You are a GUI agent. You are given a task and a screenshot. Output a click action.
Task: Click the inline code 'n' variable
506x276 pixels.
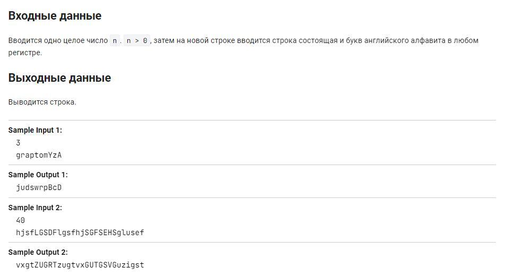point(115,40)
